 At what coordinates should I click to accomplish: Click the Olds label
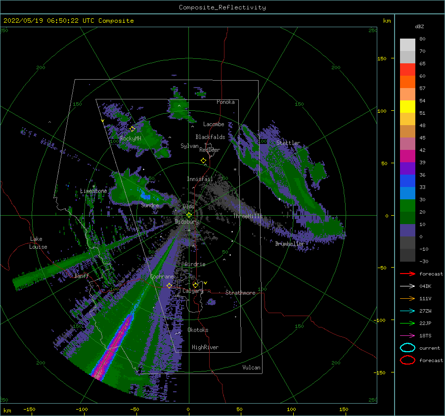click(188, 206)
